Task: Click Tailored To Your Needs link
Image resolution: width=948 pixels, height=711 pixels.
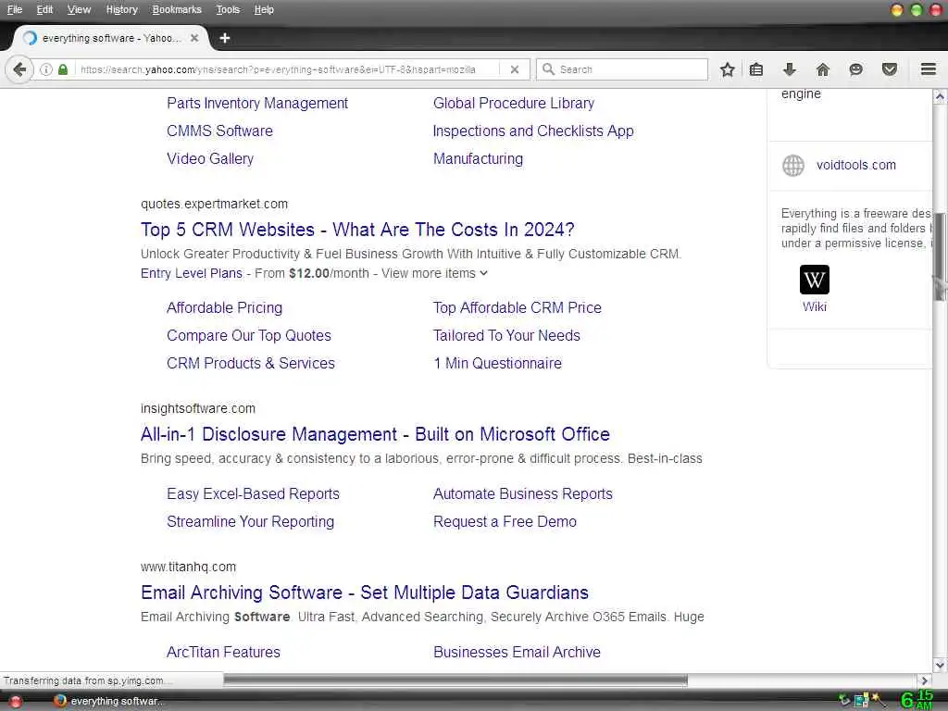Action: click(506, 335)
